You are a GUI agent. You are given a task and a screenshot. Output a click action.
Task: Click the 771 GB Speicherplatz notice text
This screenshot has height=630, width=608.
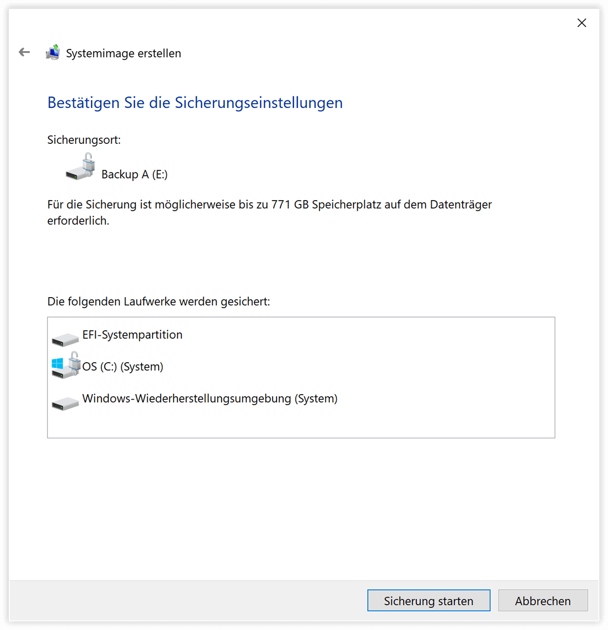tap(269, 213)
